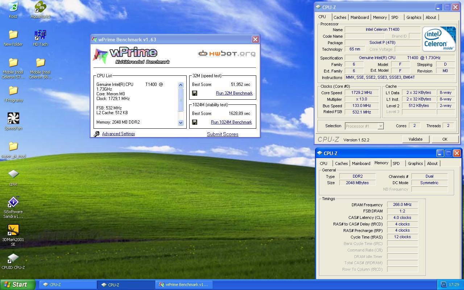Launch the HD Tach shortcut
Image resolution: width=464 pixels, height=290 pixels.
[x=40, y=34]
